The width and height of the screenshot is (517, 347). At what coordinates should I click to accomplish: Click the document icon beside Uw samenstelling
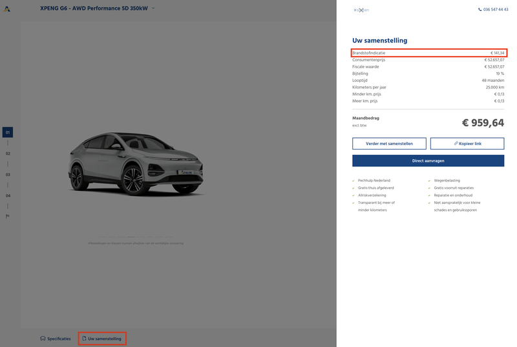coord(84,339)
